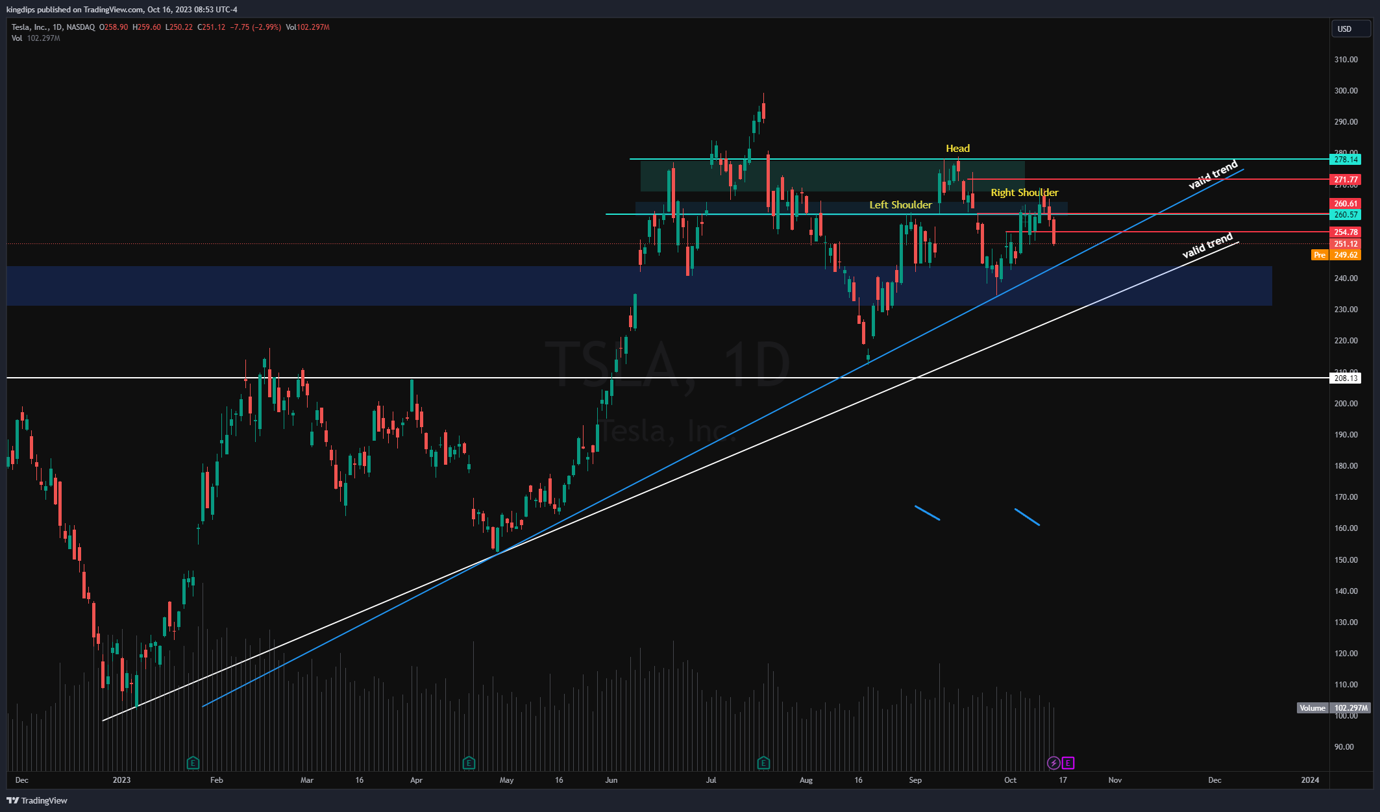
Task: Select the 'Head' text annotation
Action: 957,149
